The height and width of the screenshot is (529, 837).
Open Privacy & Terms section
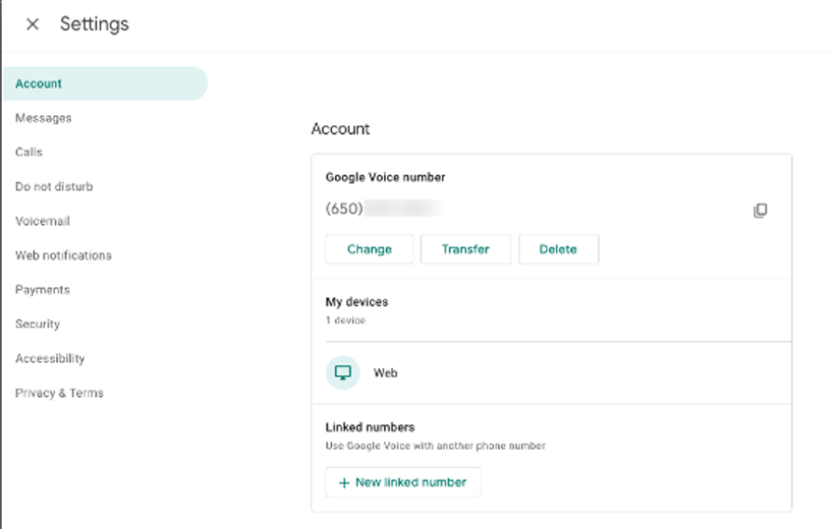point(60,393)
